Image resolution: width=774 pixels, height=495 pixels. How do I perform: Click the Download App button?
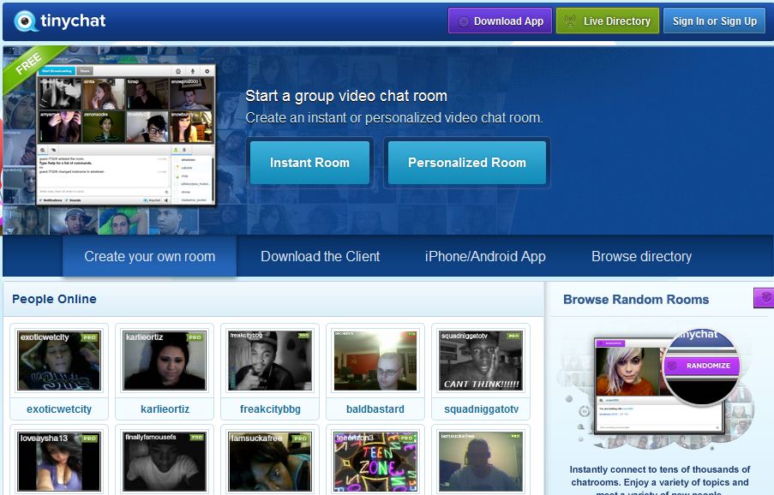coord(500,21)
